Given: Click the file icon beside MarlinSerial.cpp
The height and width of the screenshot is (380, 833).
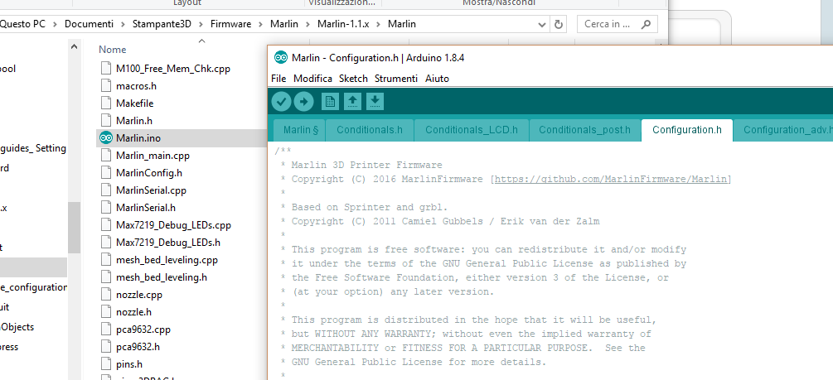Looking at the screenshot, I should pos(106,190).
